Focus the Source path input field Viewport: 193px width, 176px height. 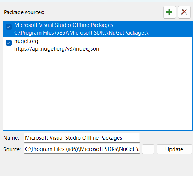pyautogui.click(x=82, y=149)
